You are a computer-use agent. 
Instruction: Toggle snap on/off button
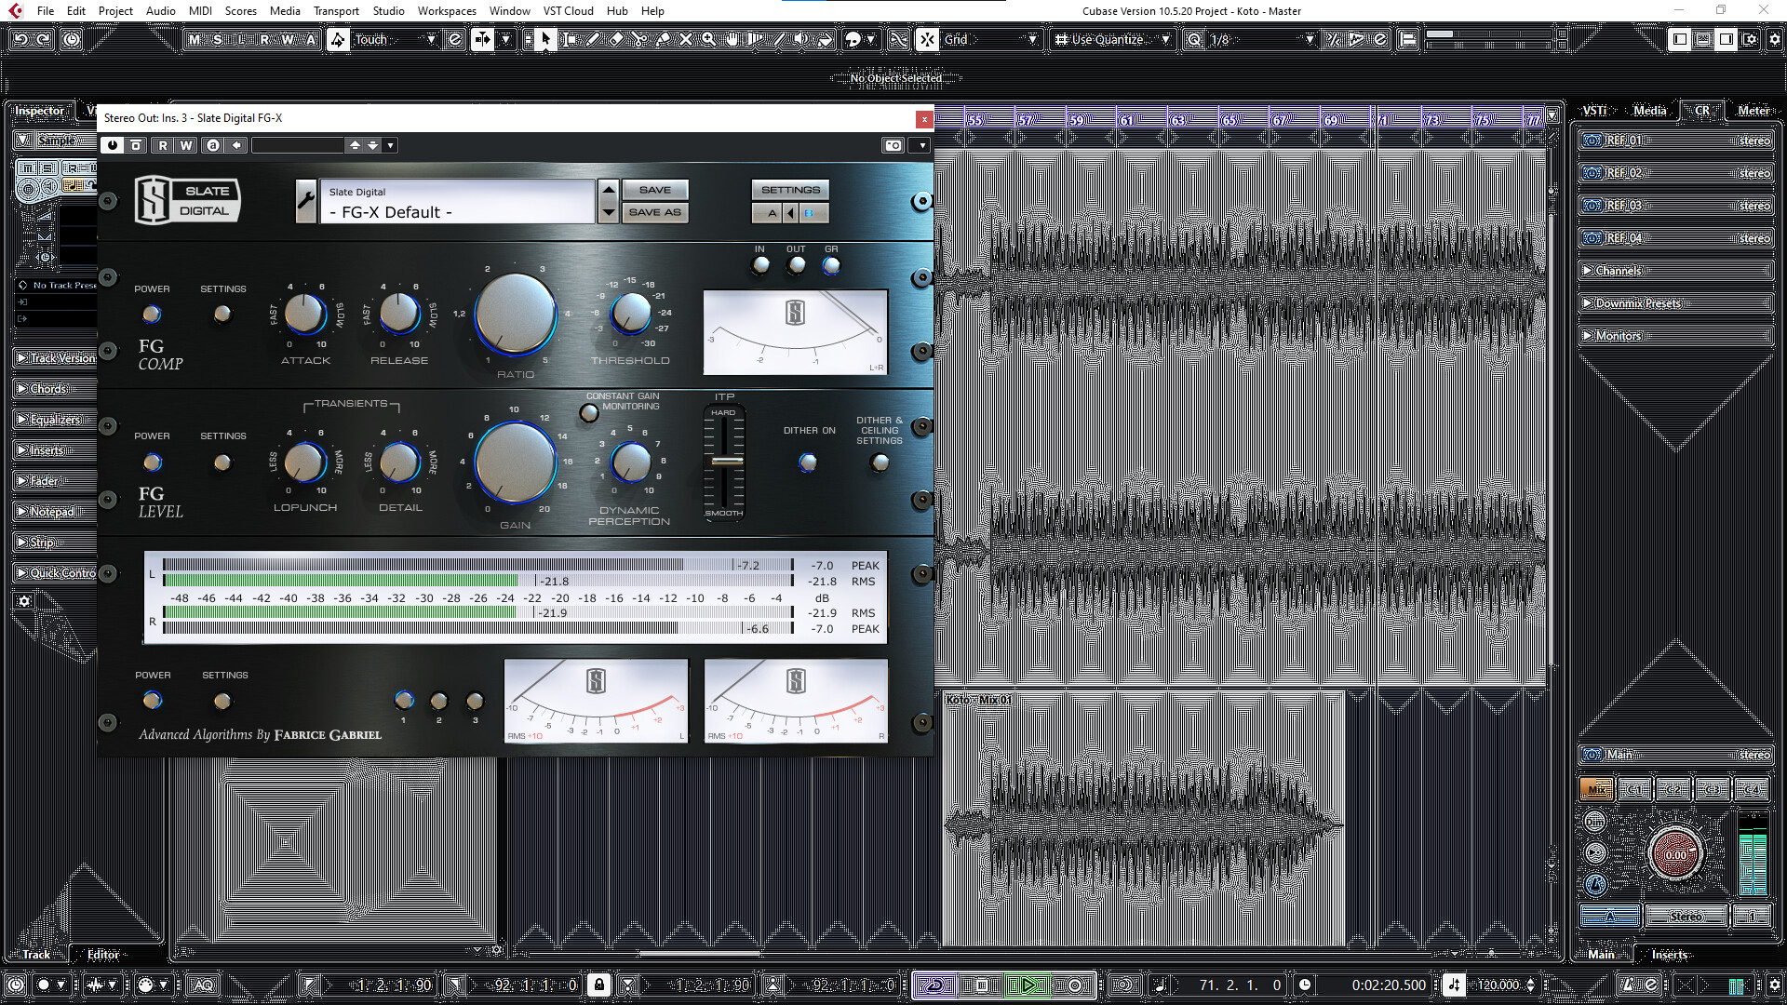pos(927,39)
